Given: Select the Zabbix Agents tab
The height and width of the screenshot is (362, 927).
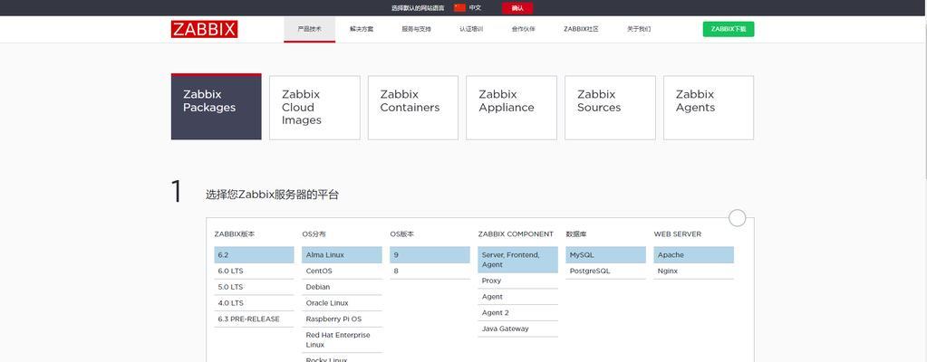Looking at the screenshot, I should 709,108.
